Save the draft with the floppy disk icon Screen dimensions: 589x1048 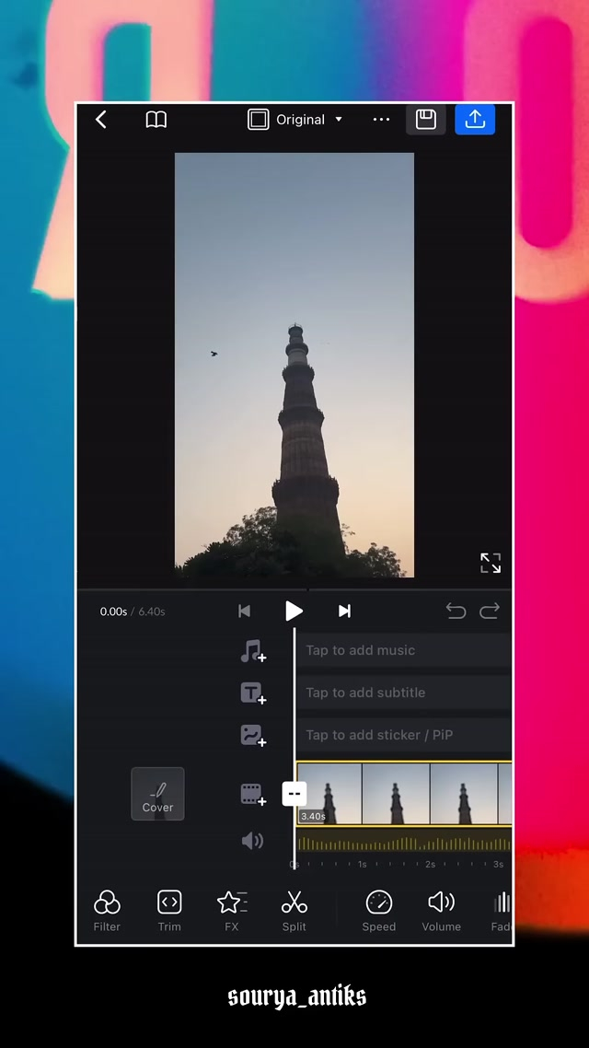(x=425, y=120)
